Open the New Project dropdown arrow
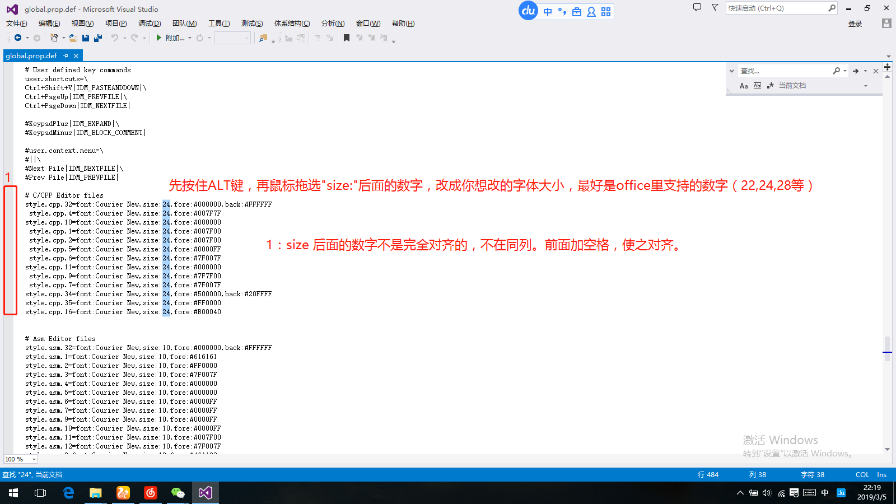The width and height of the screenshot is (896, 504). [63, 38]
